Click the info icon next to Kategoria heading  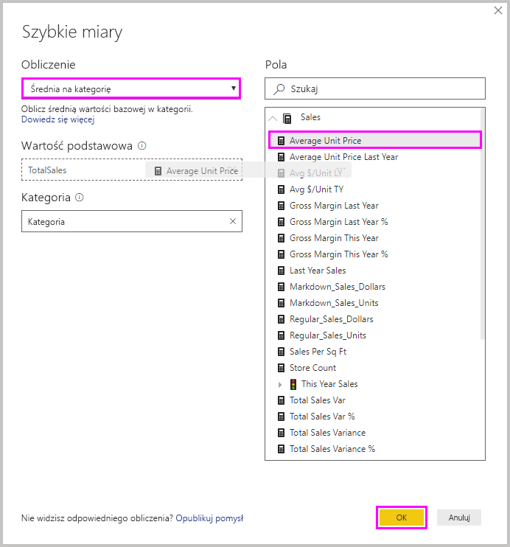tap(80, 198)
